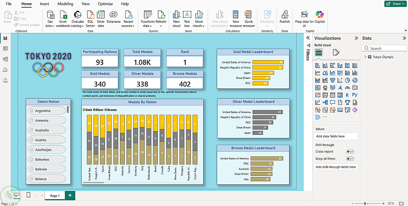Select the Q&A speech bubble visual

tap(332, 102)
